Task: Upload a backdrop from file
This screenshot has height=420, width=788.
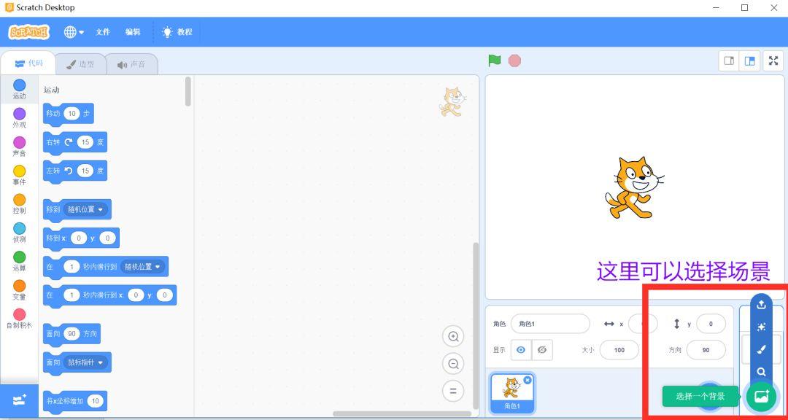Action: [x=761, y=305]
